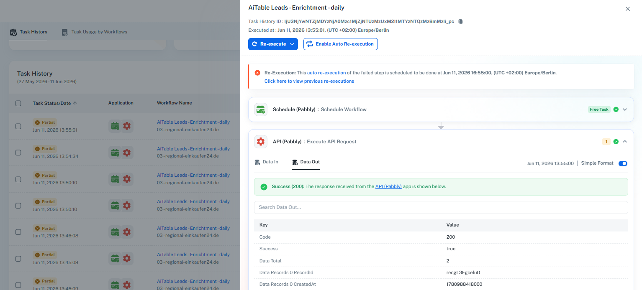The image size is (642, 290).
Task: Click the 'Task History' section heading
Action: point(35,74)
